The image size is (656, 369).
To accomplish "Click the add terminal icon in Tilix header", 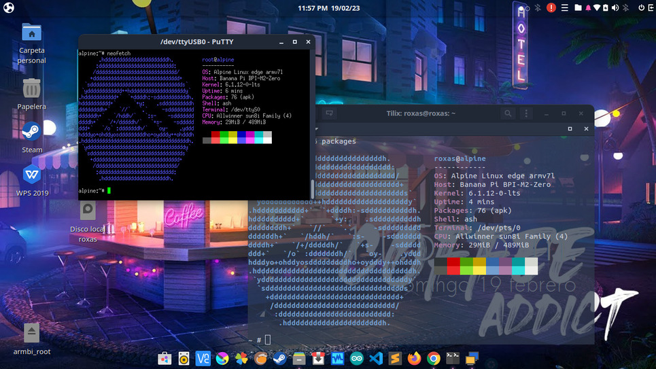I will (329, 113).
